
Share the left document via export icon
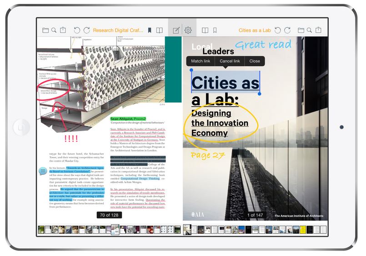point(63,30)
